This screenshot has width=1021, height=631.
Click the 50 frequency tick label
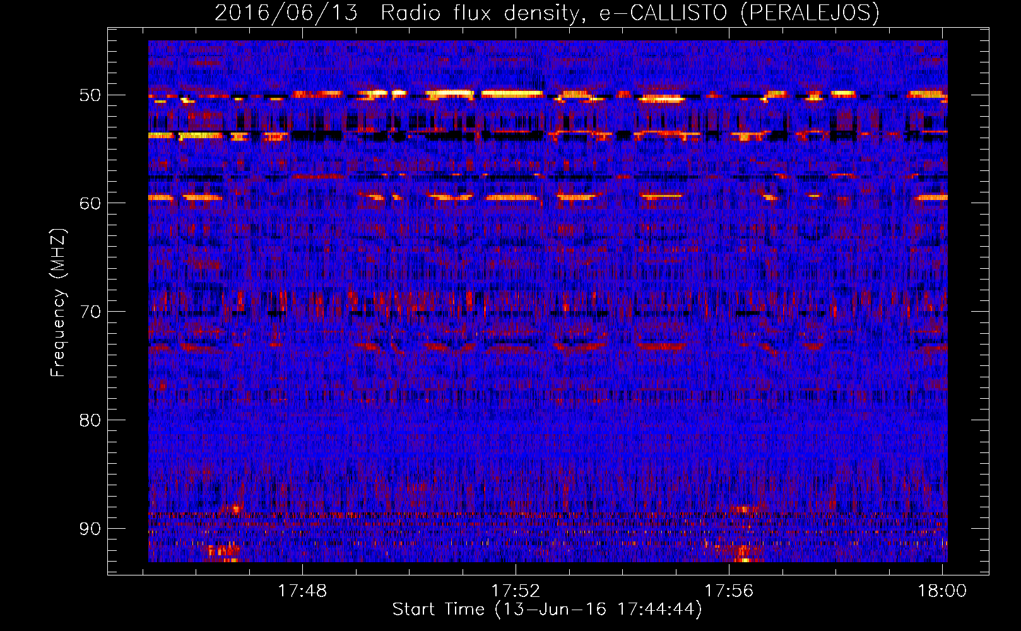(x=90, y=95)
